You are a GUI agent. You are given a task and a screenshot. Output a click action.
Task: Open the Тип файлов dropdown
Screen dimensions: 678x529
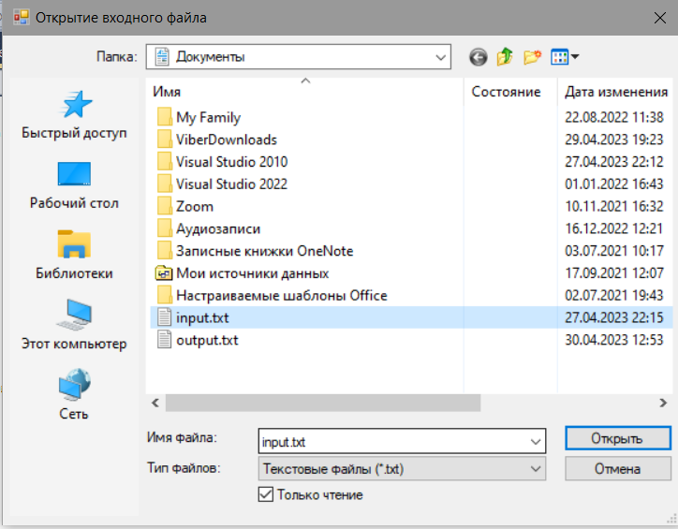click(402, 469)
